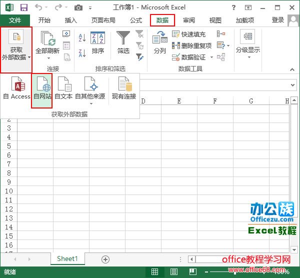The image size is (300, 278).
Task: Click the Connections icon in 连接 group
Action: 66,34
